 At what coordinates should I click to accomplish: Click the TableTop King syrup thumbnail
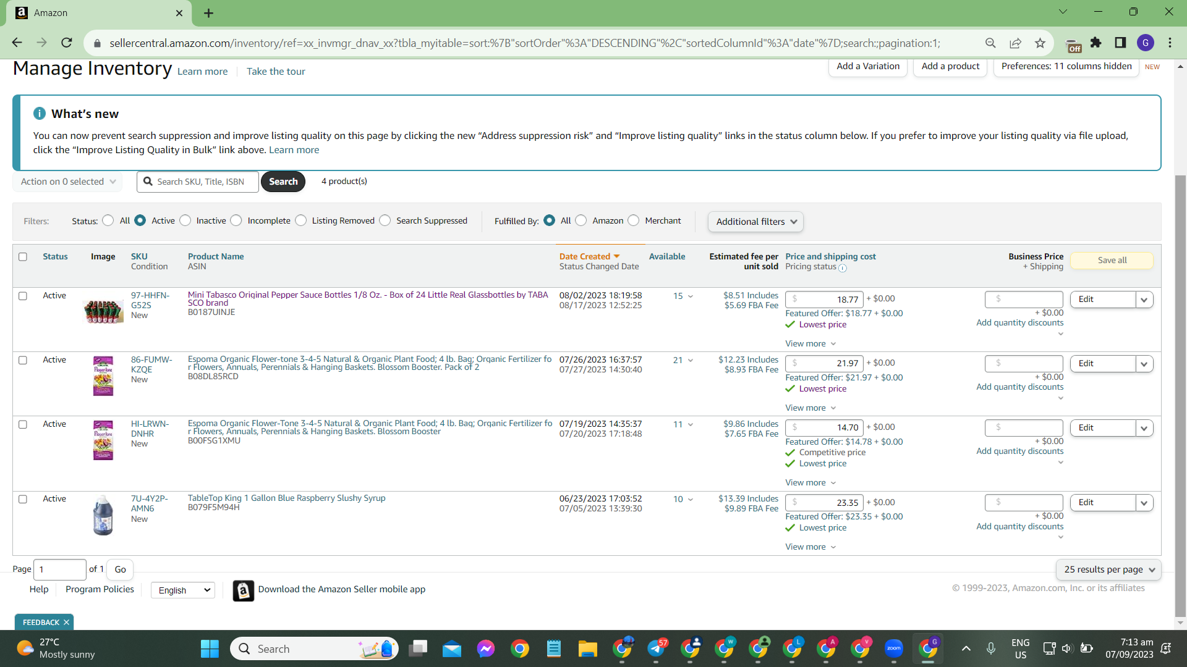click(103, 515)
